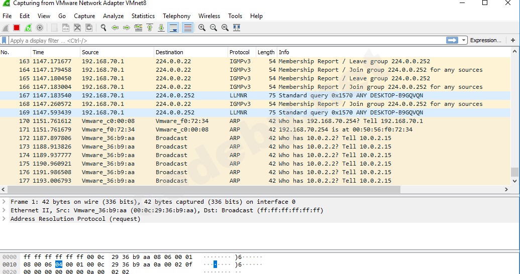This screenshot has height=274, width=520.
Task: Stop the running packet capture
Action: pos(17,28)
